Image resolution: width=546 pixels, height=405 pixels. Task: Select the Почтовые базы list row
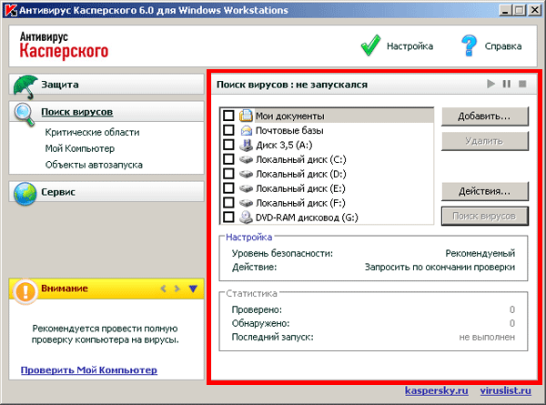(327, 130)
